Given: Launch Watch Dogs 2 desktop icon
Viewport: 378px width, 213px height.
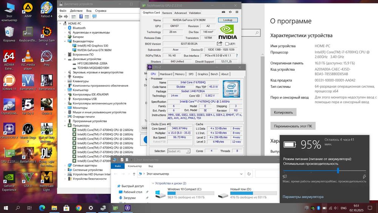Looking at the screenshot, I should 28,133.
